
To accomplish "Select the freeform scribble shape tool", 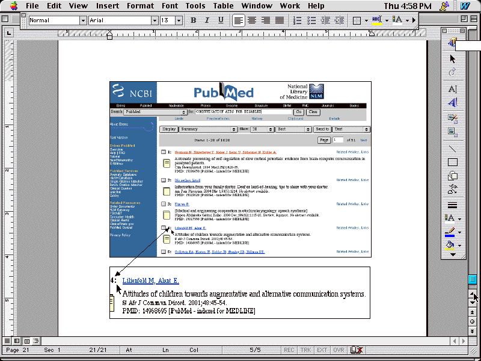I will point(453,189).
